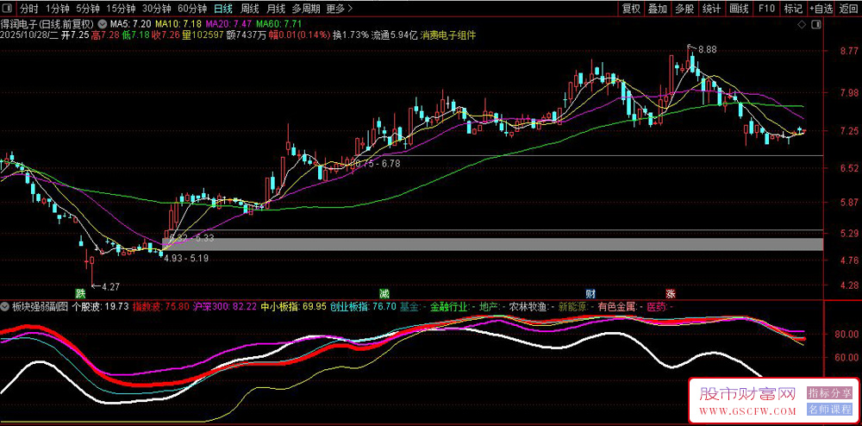
Task: Click the 复权 button
Action: [x=631, y=9]
